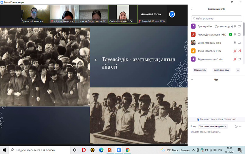
Task: Open Google Chrome from the taskbar
Action: (x=128, y=150)
